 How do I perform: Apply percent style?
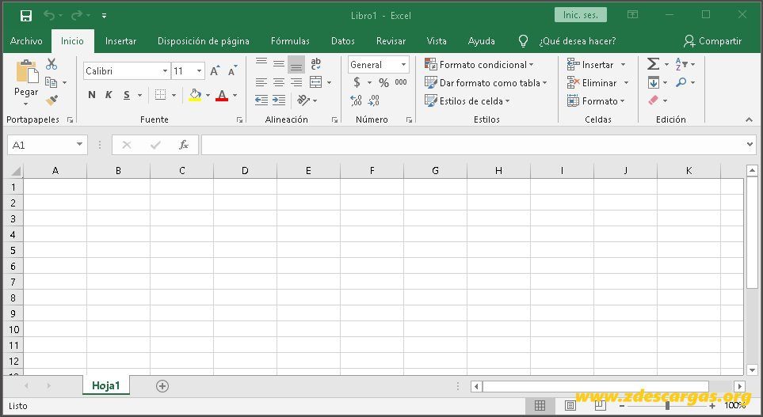pos(384,82)
